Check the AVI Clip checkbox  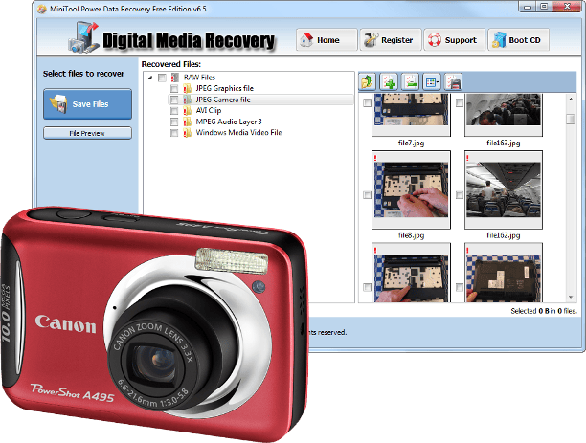174,111
